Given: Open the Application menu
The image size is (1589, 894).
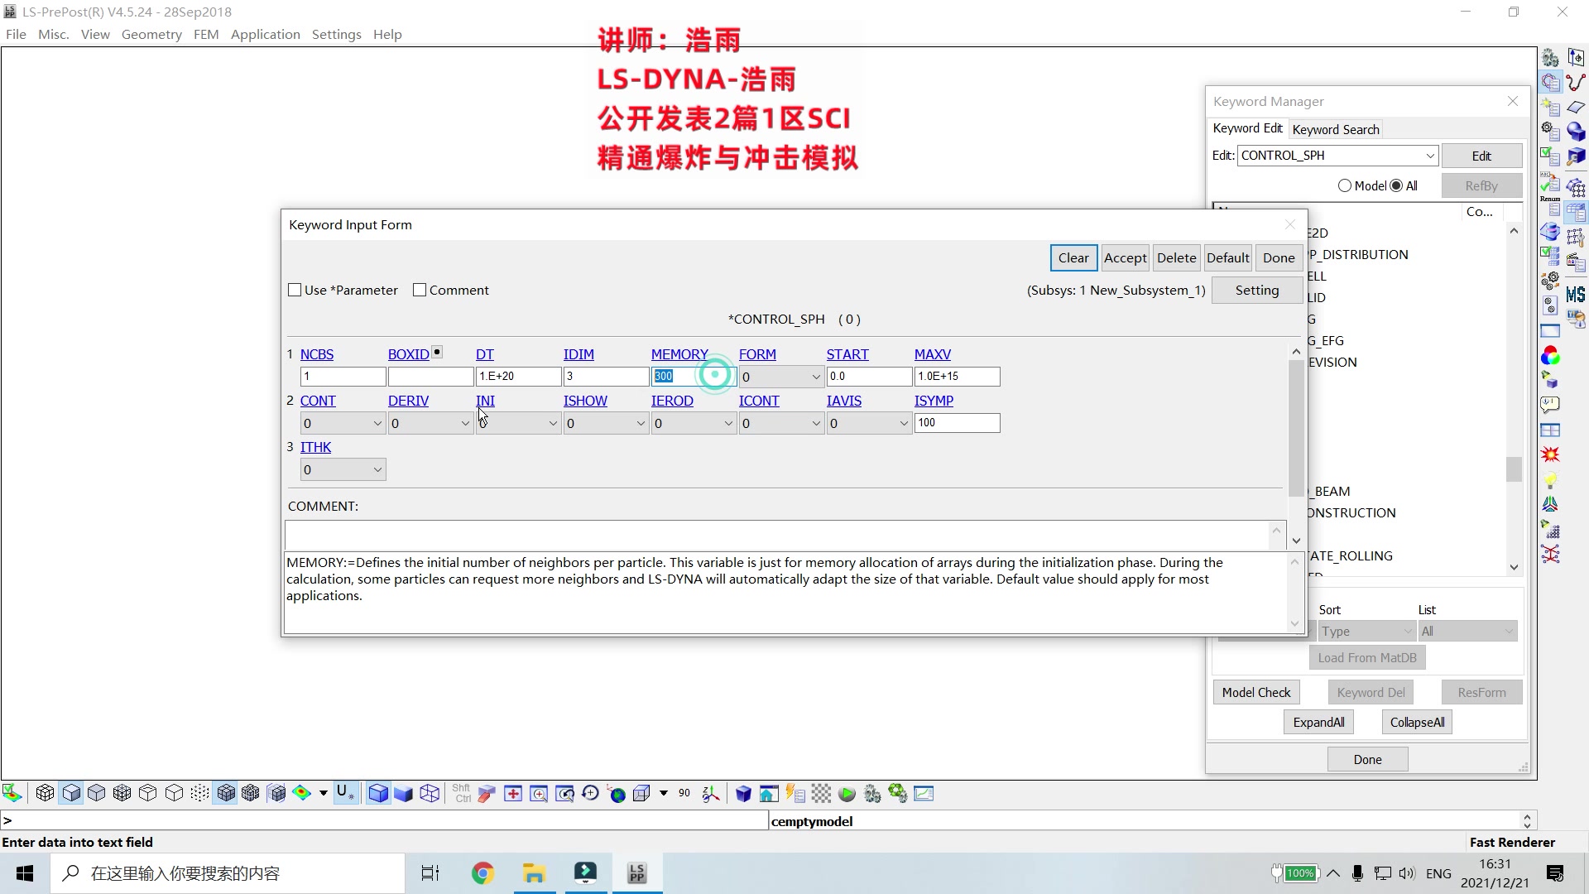Looking at the screenshot, I should coord(265,34).
